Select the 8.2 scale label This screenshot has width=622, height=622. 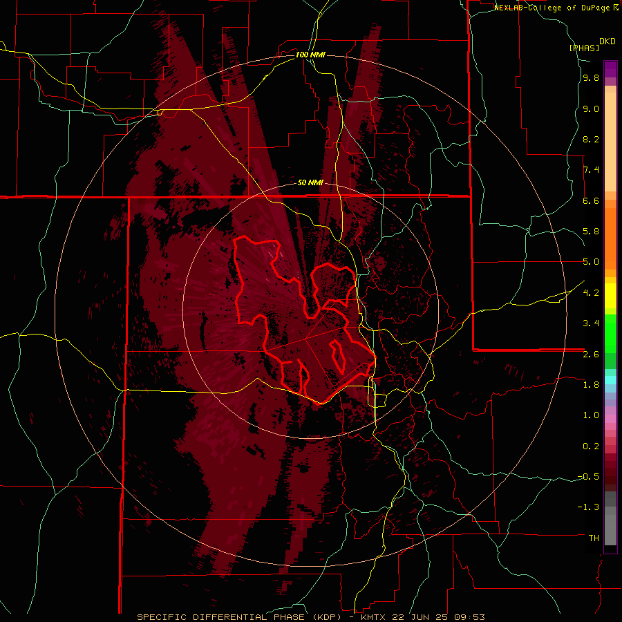[x=591, y=139]
